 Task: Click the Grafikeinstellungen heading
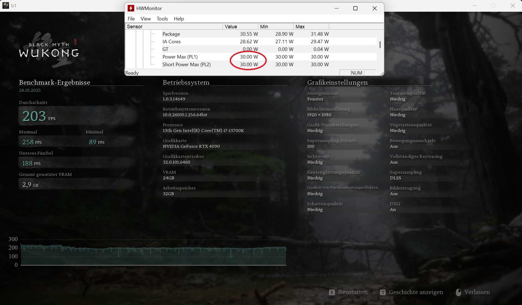tap(337, 82)
